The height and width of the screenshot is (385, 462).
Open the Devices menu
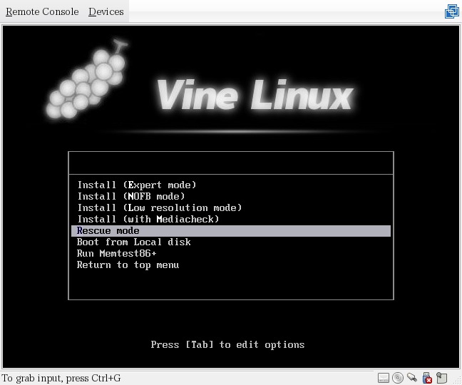[106, 11]
